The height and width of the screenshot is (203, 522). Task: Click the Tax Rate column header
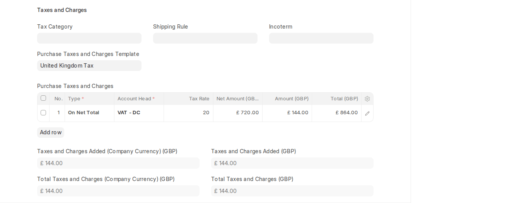pyautogui.click(x=189, y=99)
